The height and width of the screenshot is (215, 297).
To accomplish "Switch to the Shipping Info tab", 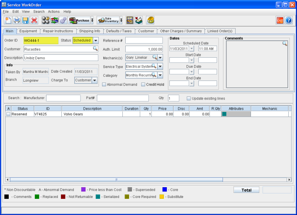I will click(x=90, y=31).
